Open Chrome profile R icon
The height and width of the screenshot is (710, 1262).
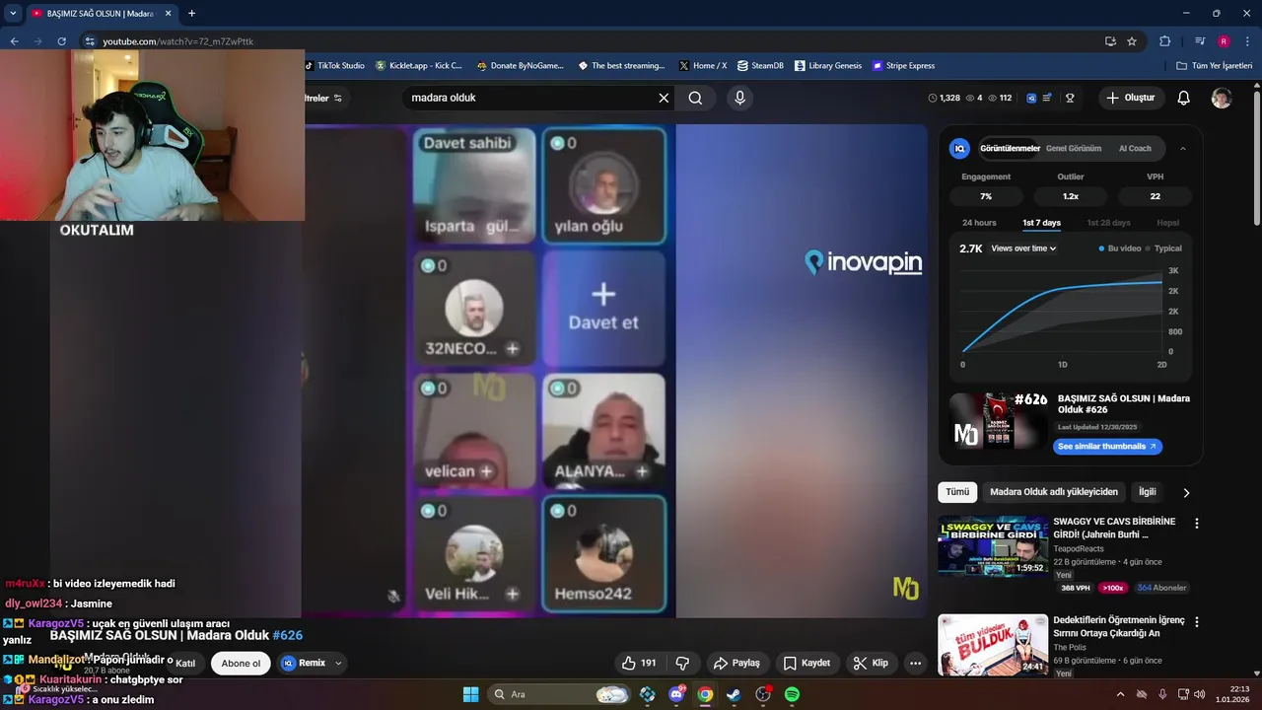[x=1224, y=41]
